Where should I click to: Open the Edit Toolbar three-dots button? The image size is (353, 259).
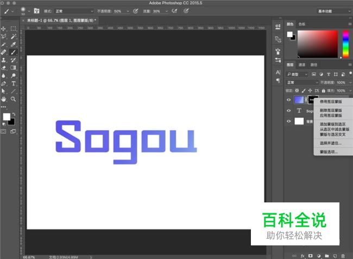click(3, 107)
